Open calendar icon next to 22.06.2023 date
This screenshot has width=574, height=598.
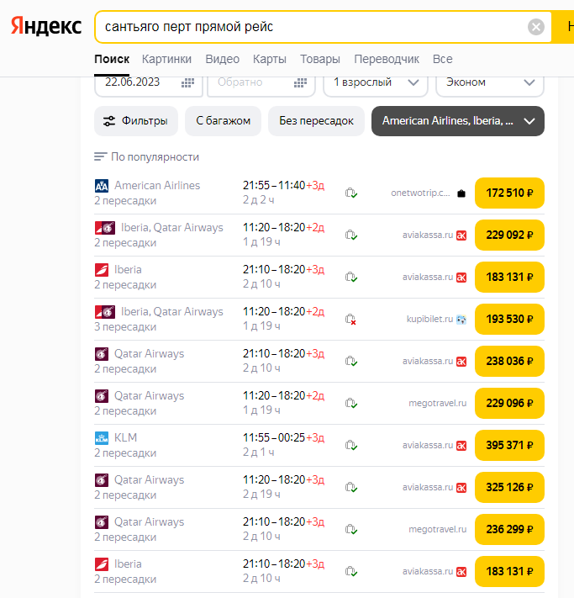click(187, 82)
